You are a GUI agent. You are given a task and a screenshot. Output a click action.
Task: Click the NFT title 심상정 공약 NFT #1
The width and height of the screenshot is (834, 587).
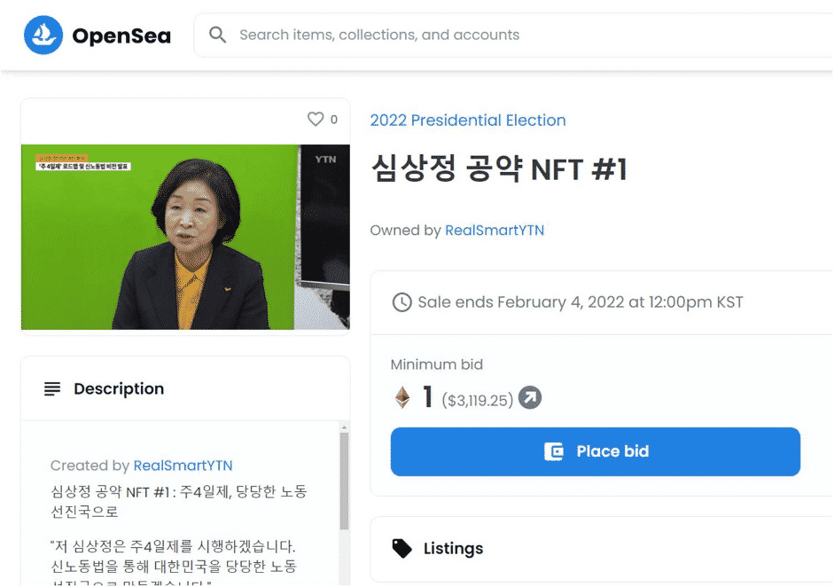tap(499, 169)
